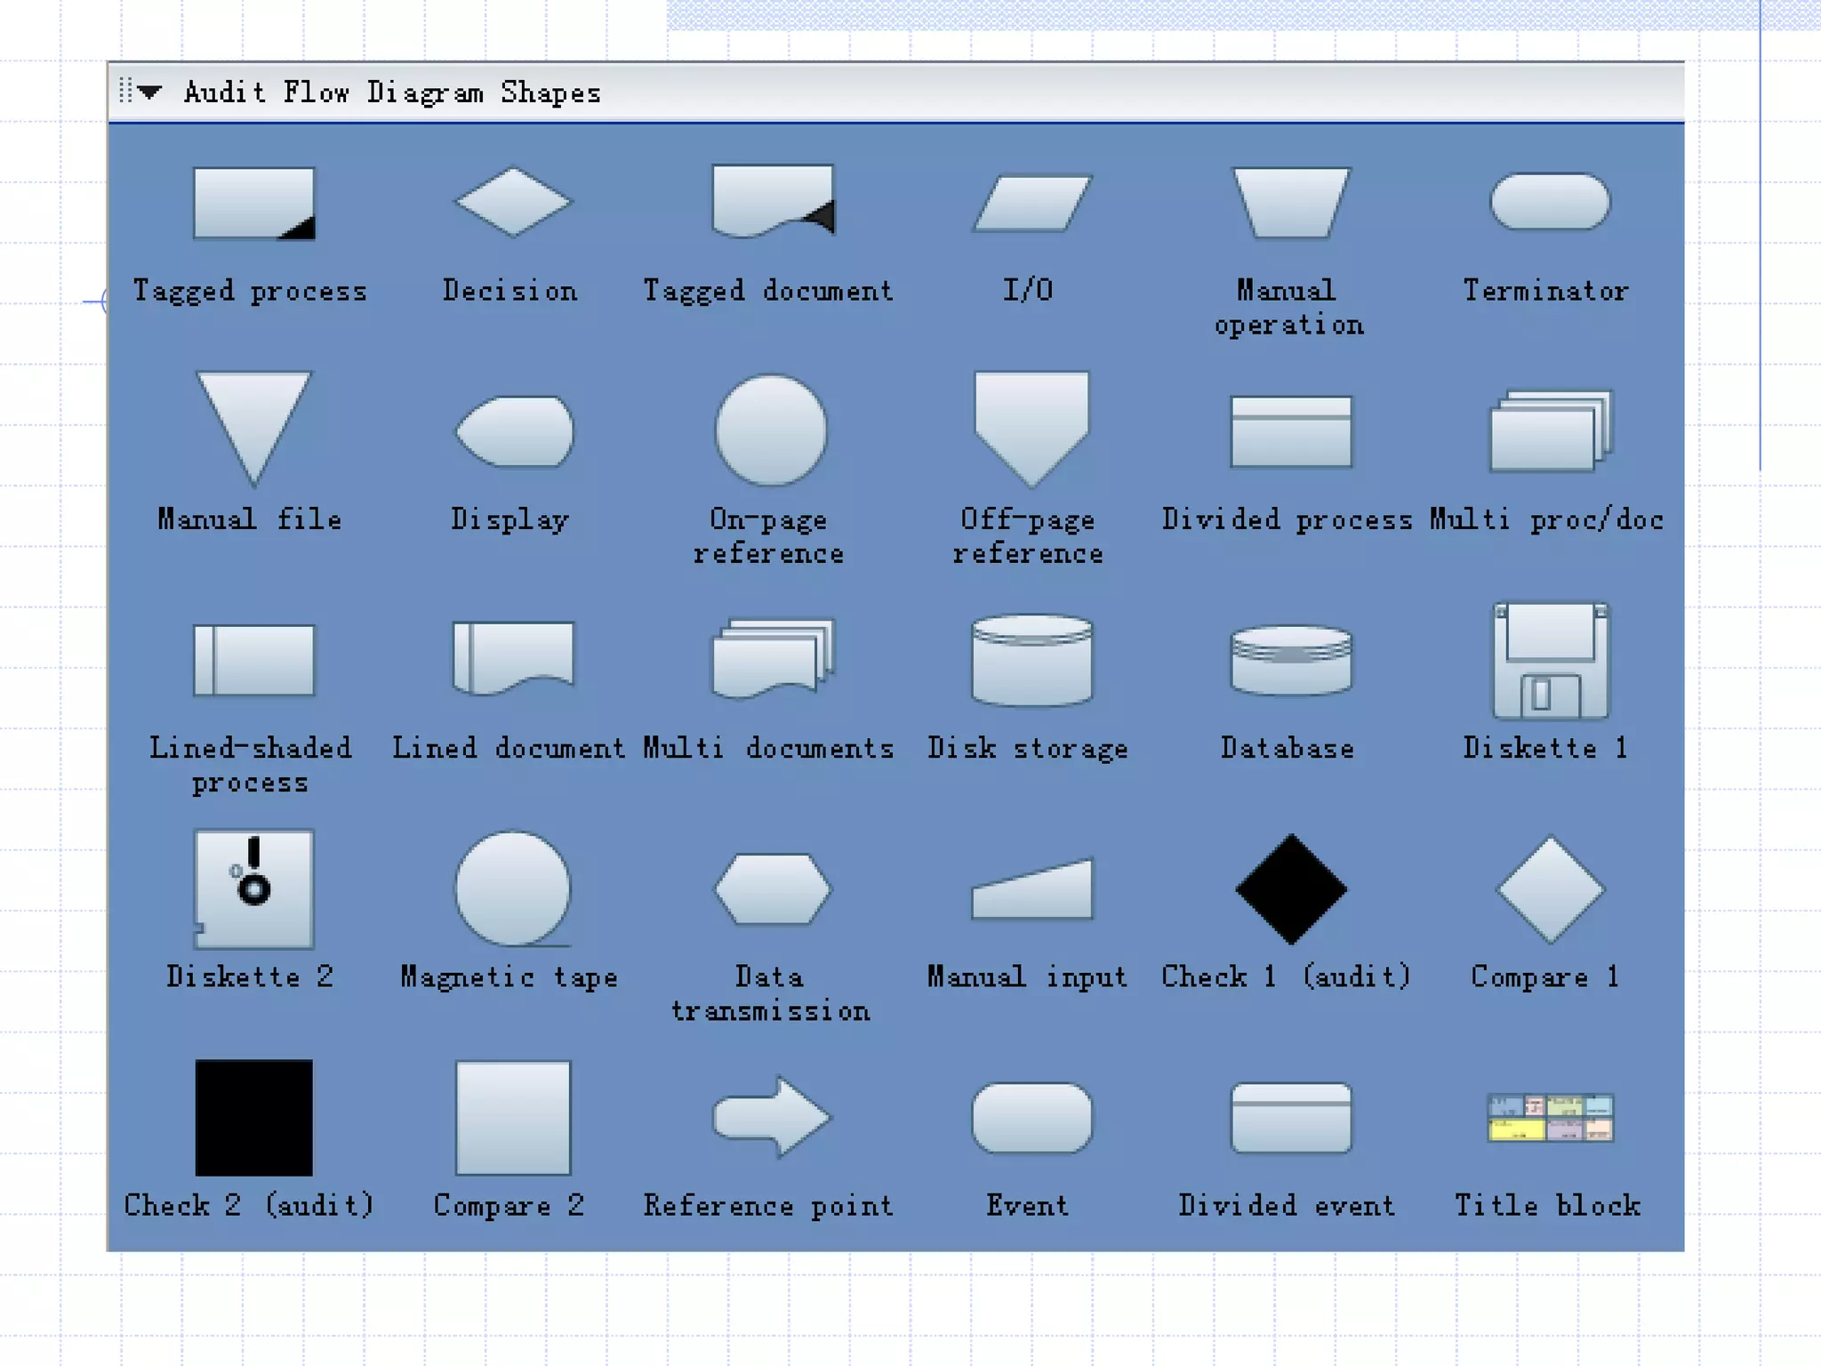Select the Database shape
1821x1366 pixels.
(x=1290, y=660)
